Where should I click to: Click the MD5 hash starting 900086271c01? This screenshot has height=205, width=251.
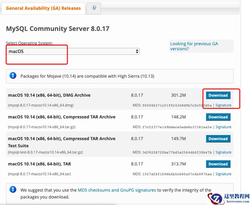point(177,105)
